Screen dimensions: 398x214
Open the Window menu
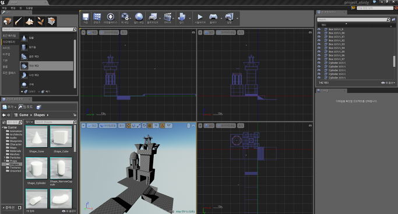tap(20, 8)
